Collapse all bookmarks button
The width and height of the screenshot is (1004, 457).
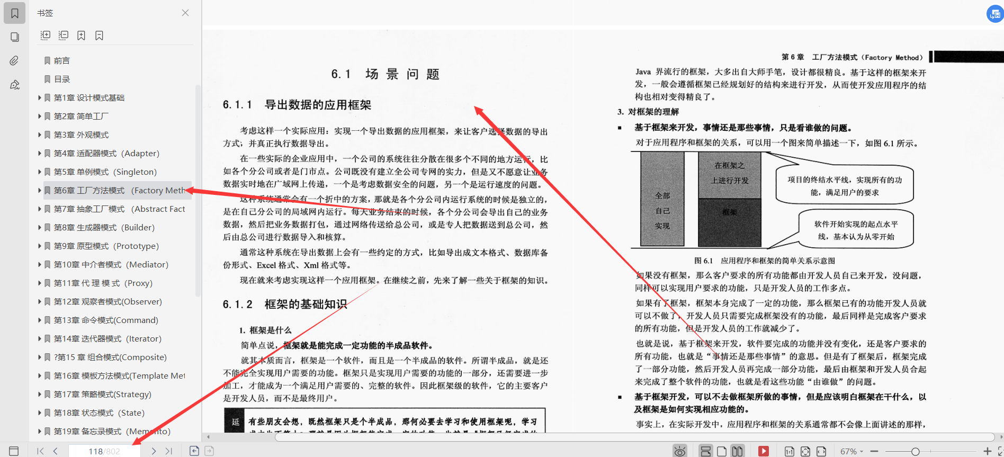pos(64,35)
